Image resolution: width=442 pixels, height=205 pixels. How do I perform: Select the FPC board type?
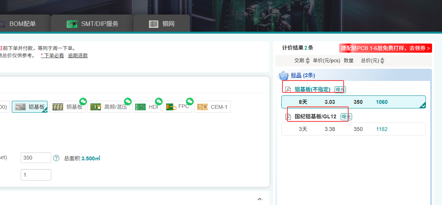click(x=178, y=107)
